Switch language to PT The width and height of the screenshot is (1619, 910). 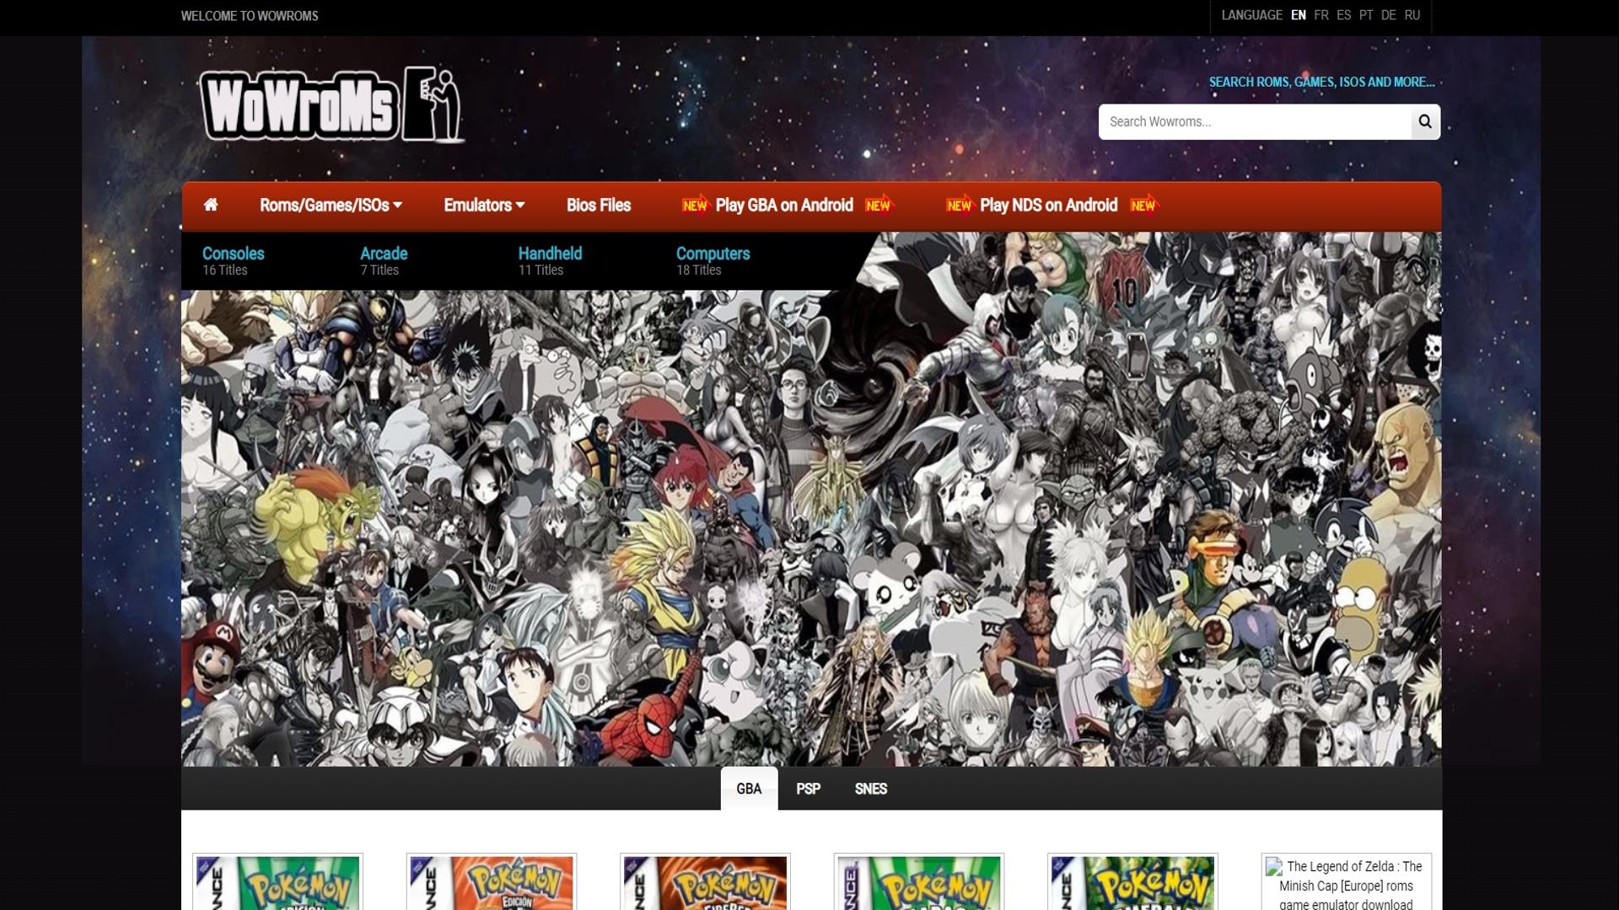(1366, 15)
